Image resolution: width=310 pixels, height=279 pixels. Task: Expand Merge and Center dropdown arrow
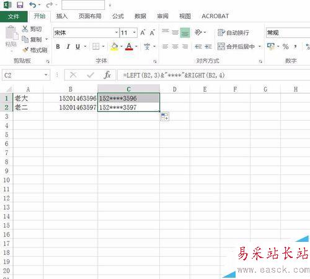(260, 46)
